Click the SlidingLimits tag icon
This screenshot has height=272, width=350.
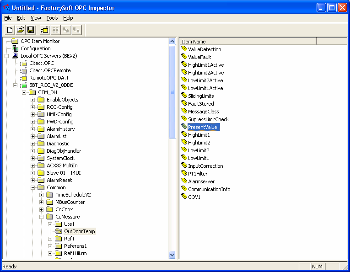184,96
